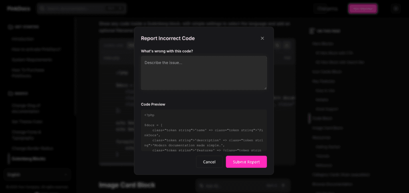Click the pink button in top header

363,8
